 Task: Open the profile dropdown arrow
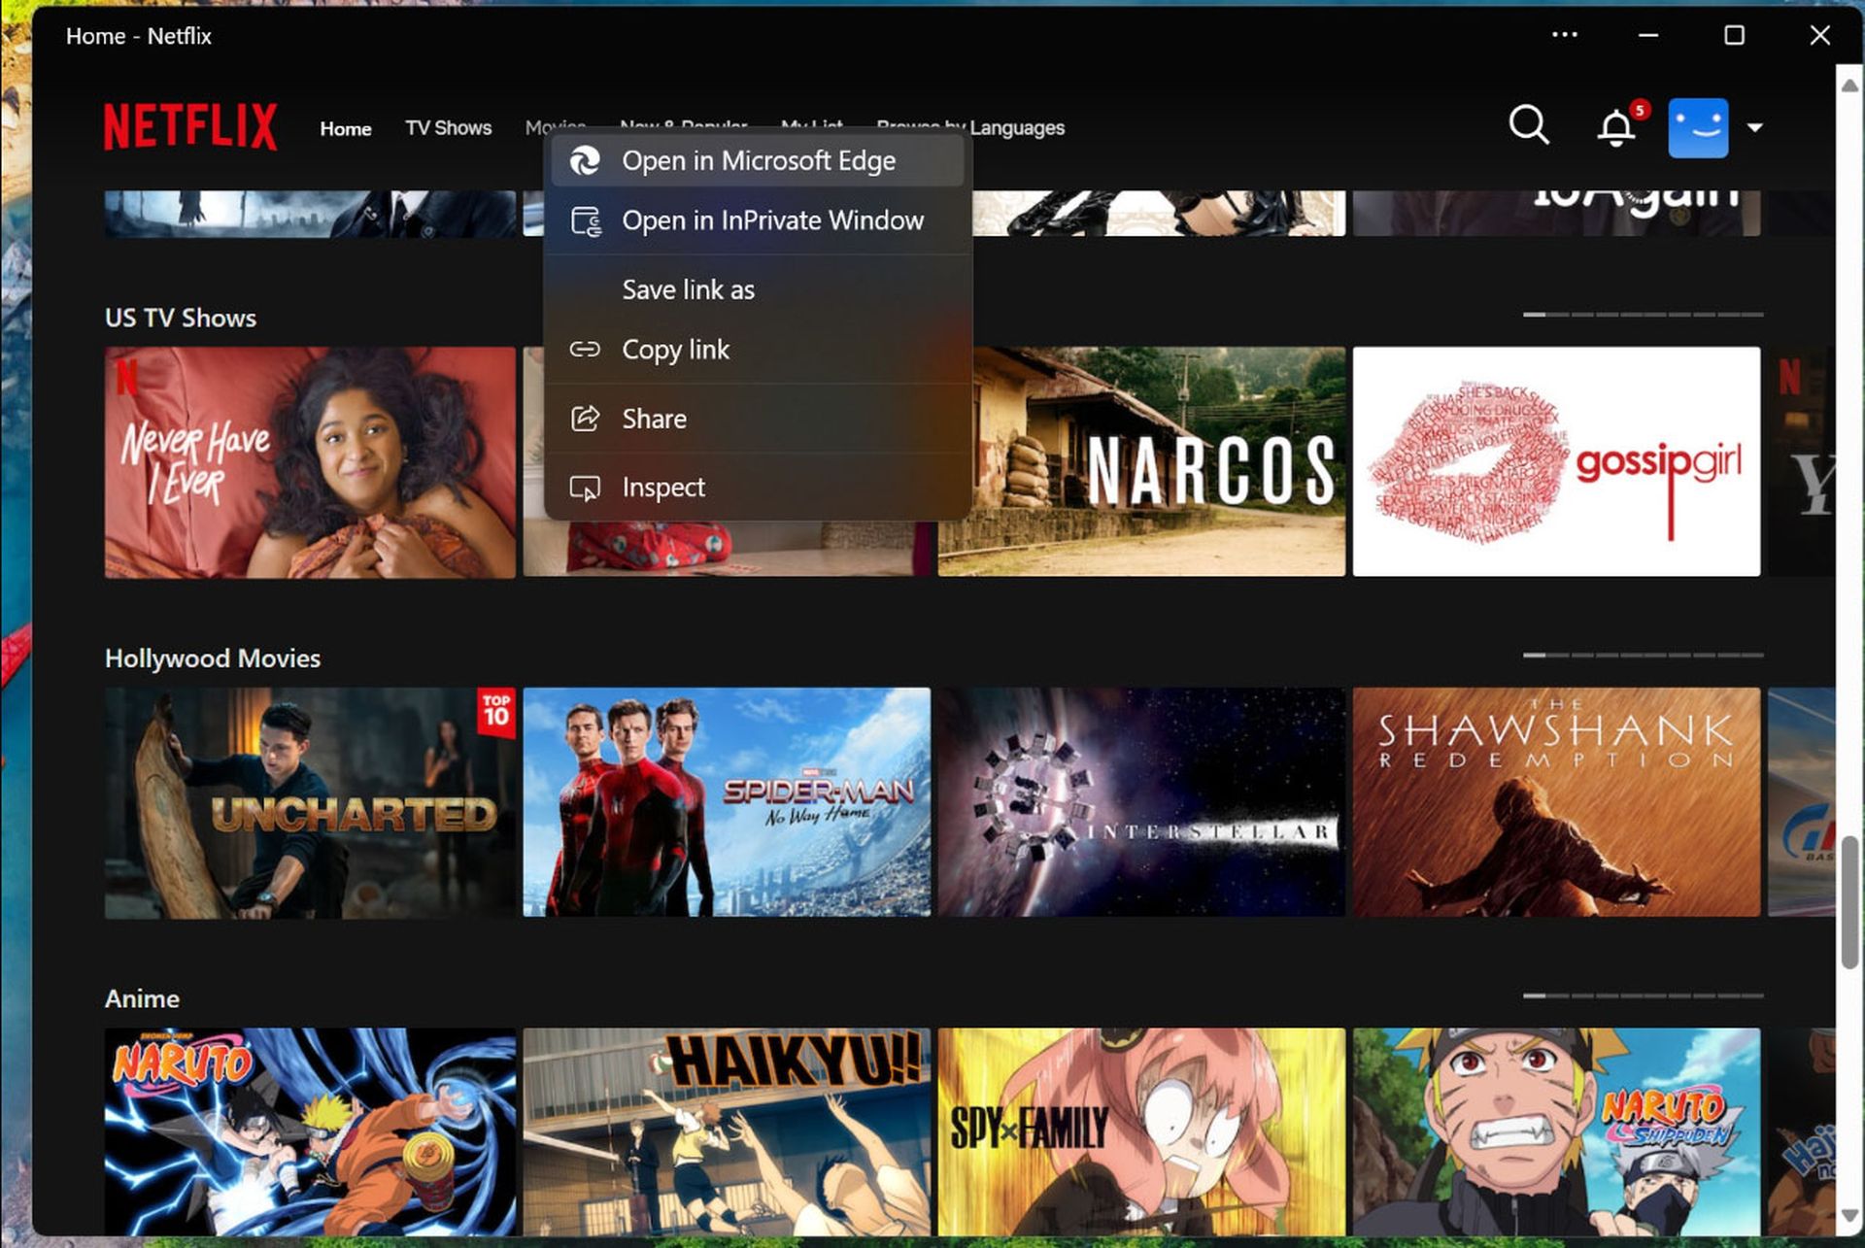point(1754,127)
